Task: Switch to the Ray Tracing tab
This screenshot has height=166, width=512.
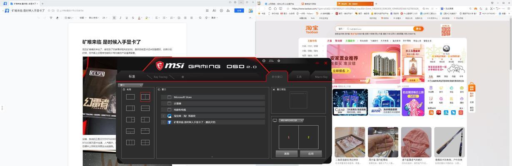Action: click(160, 77)
